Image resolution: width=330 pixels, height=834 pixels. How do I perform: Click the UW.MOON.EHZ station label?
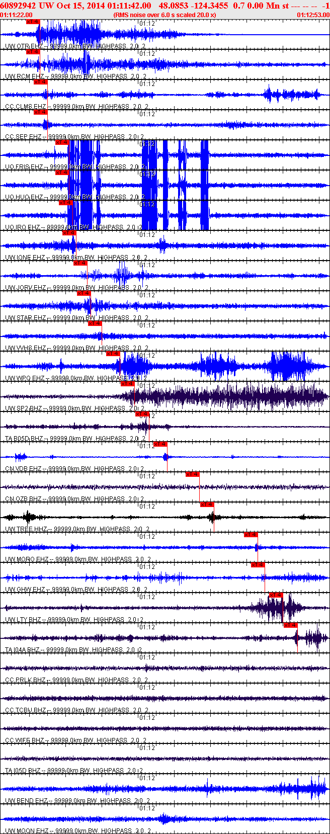(27, 831)
